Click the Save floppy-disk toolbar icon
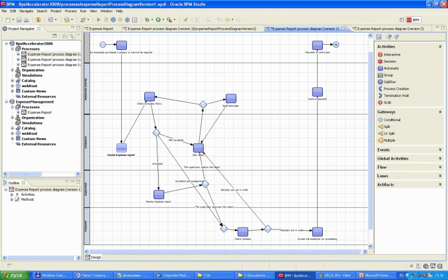448x280 pixels. [19, 20]
